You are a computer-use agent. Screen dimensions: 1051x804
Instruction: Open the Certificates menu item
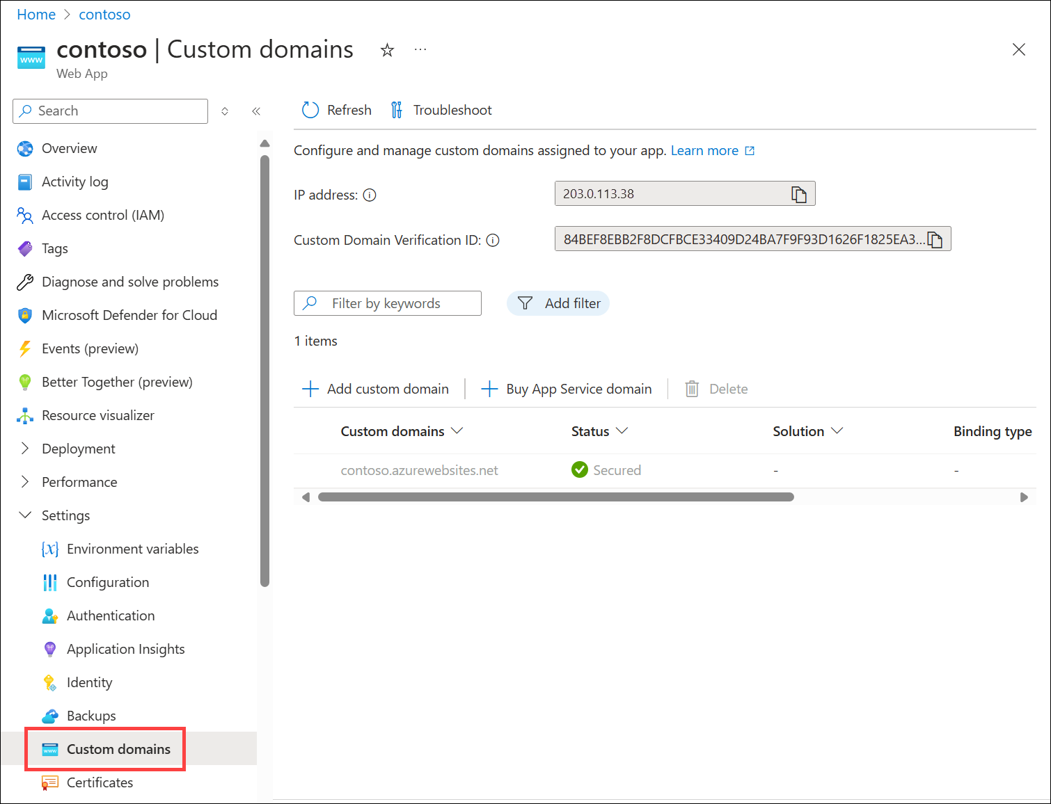pyautogui.click(x=100, y=782)
